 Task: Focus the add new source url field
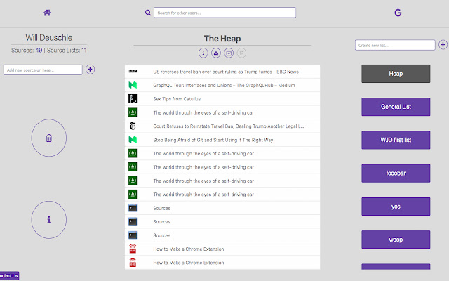[43, 70]
